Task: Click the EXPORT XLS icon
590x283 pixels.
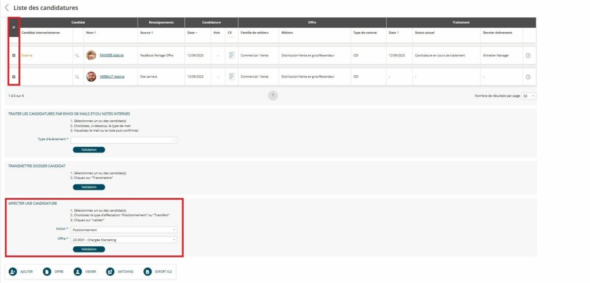Action: [147, 271]
